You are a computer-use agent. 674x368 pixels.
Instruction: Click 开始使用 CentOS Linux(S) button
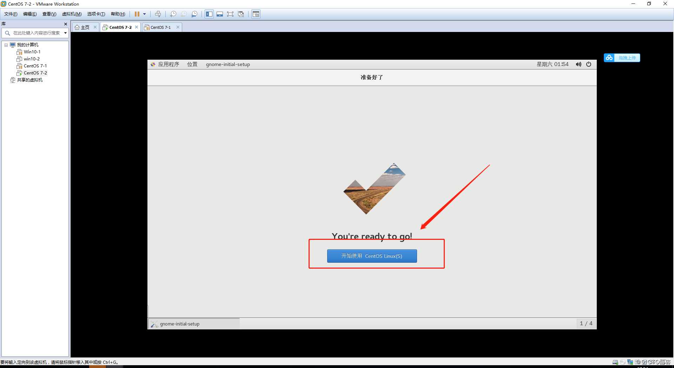tap(372, 256)
